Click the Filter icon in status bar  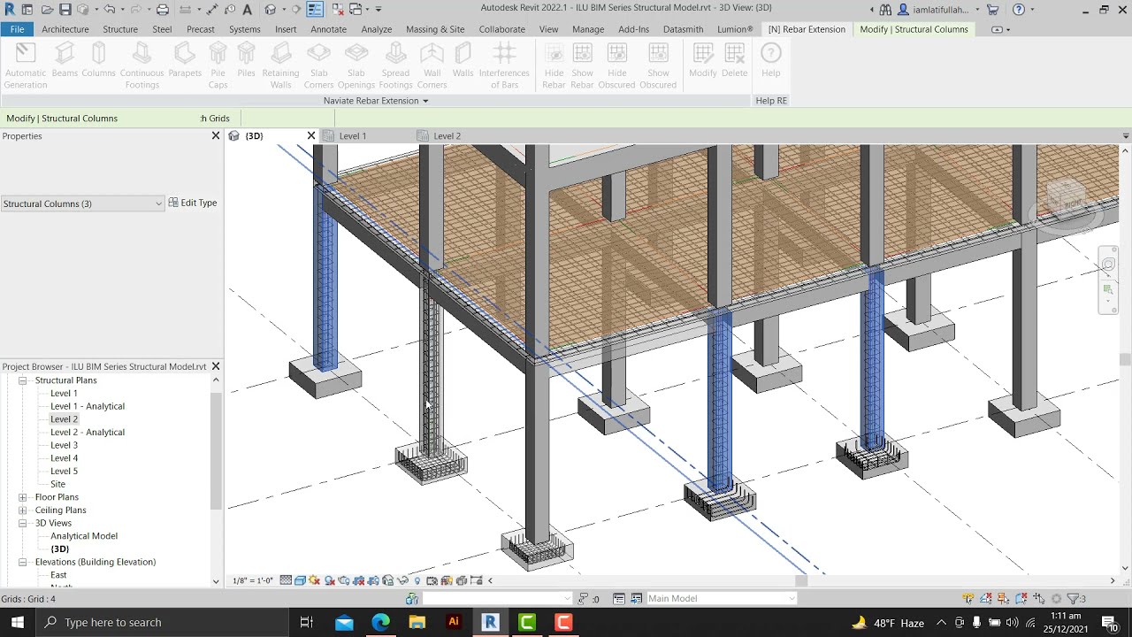tap(1073, 599)
